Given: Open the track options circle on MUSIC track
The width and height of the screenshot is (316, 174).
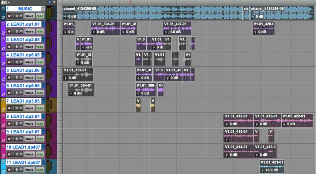Looking at the screenshot, I should [3, 9].
